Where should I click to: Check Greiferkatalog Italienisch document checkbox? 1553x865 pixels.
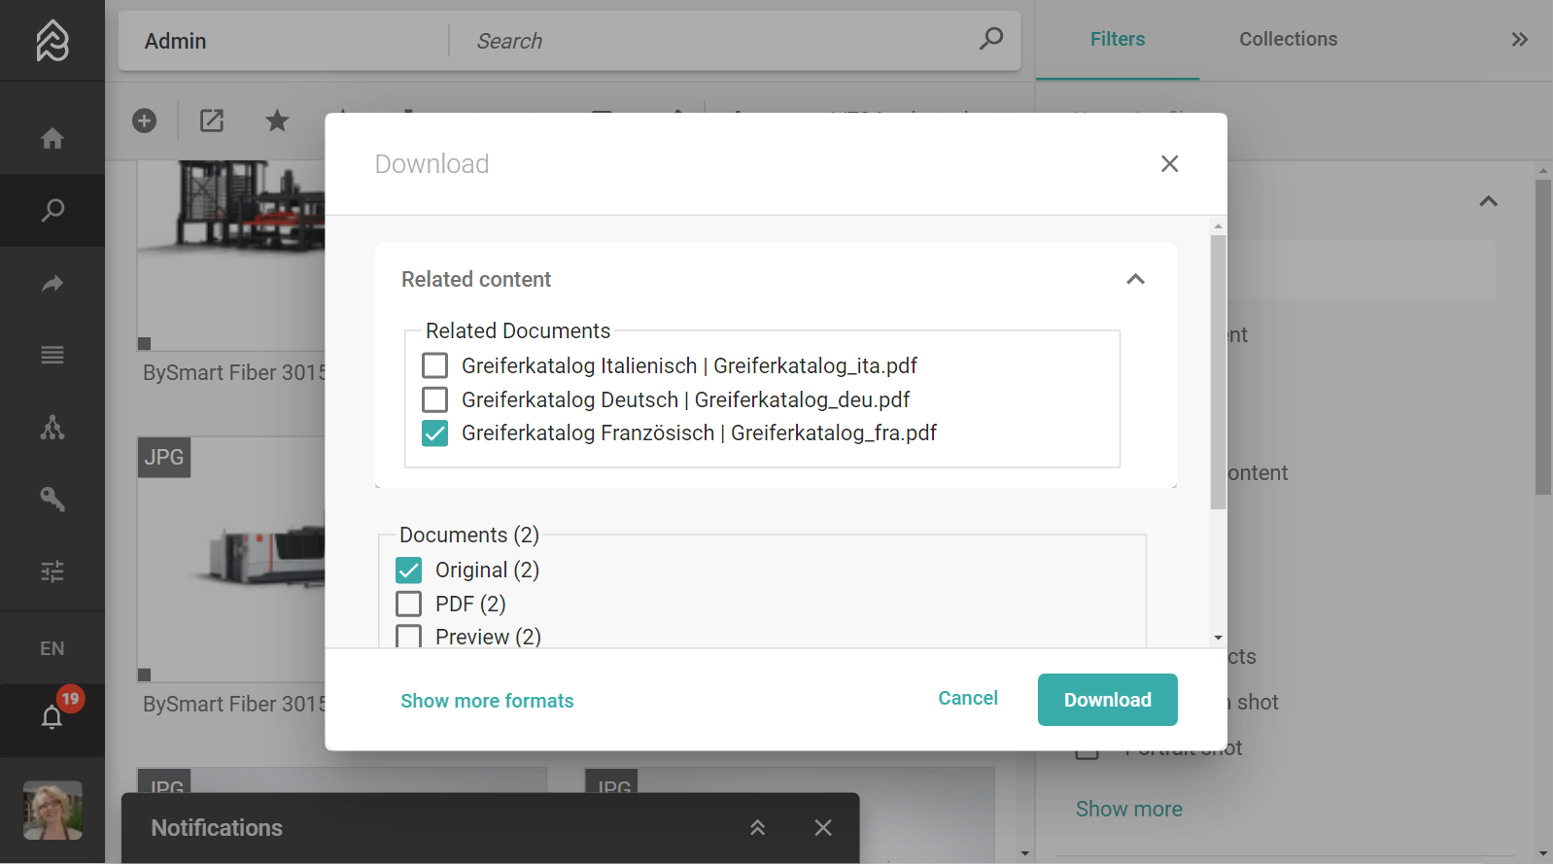[435, 366]
